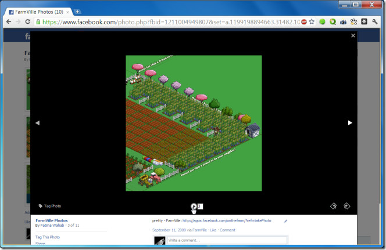Rotate photo right icon
The image size is (386, 250).
click(x=346, y=206)
